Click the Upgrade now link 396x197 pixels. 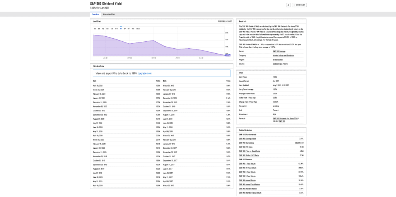145,73
